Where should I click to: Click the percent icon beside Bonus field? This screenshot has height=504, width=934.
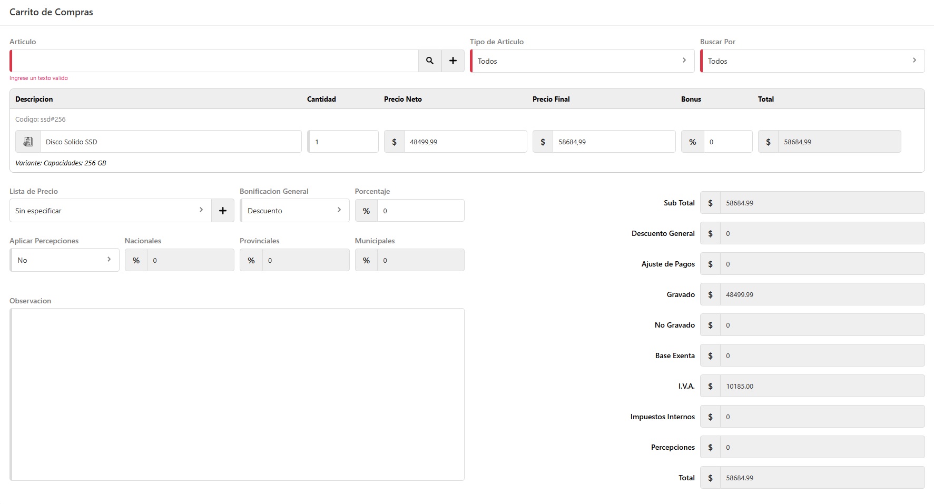pos(692,142)
